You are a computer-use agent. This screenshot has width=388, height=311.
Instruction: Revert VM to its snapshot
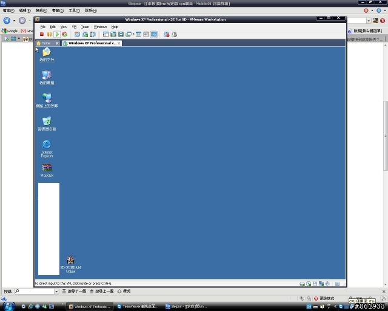pos(85,35)
